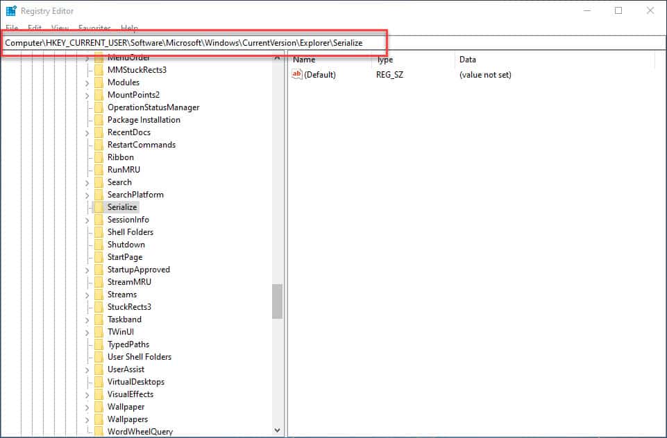The width and height of the screenshot is (667, 438).
Task: Click the StartupApproved folder icon
Action: (99, 270)
